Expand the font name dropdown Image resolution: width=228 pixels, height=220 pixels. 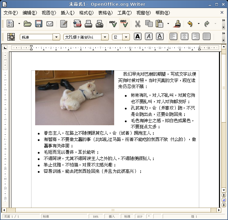pos(105,37)
